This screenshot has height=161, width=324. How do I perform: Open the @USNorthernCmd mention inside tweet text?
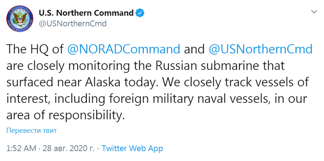(260, 49)
